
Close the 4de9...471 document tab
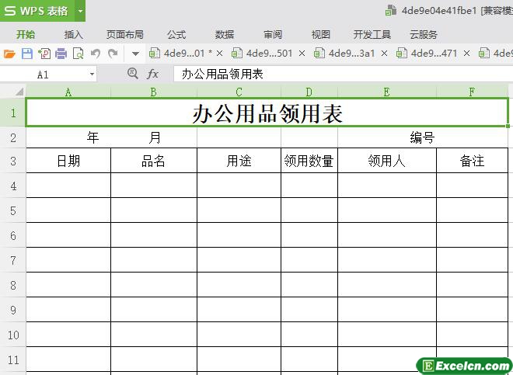[467, 54]
